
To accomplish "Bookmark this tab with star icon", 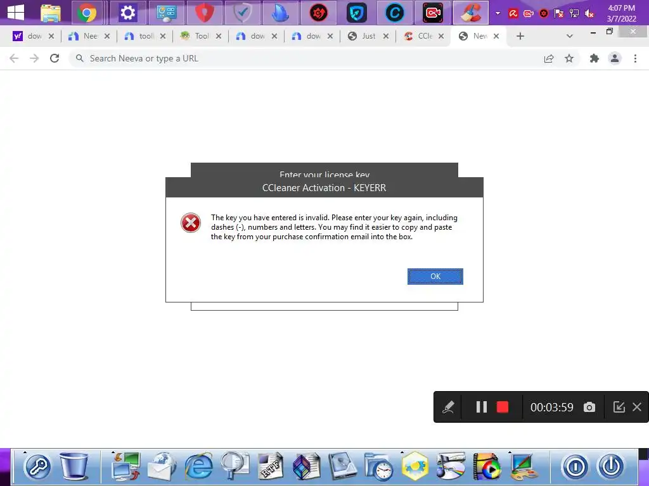I will point(569,58).
